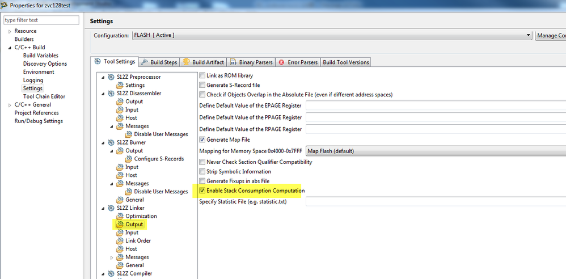Enable Strip Symbolic Information
The image size is (566, 279).
coord(202,171)
